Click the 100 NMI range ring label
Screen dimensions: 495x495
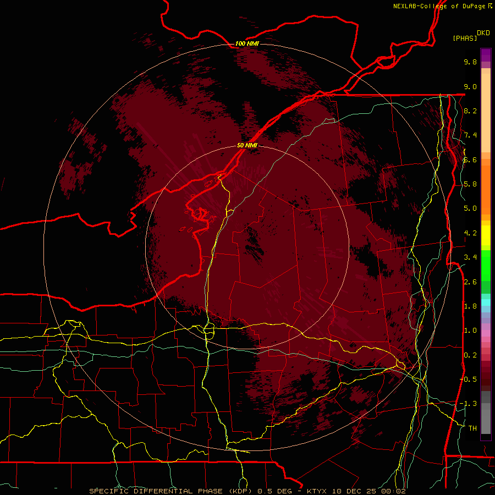click(247, 43)
